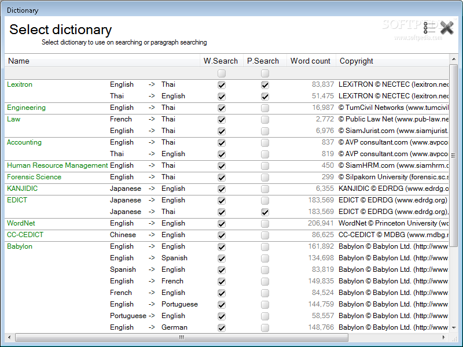Click the vertical scrollbar thumb
Image resolution: width=463 pixels, height=347 pixels.
click(x=454, y=155)
